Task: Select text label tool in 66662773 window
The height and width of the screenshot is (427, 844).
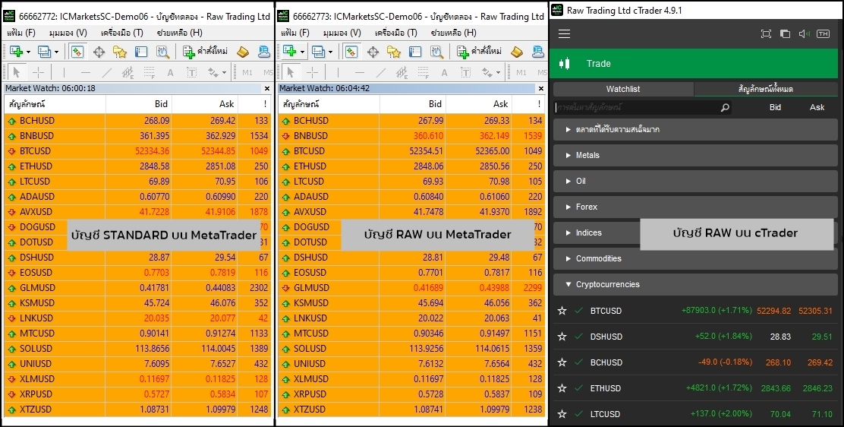Action: [x=465, y=72]
